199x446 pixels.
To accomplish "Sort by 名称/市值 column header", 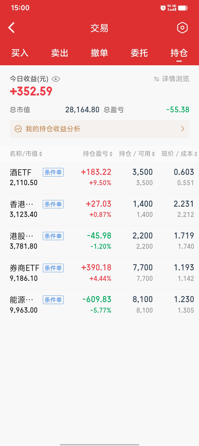I will point(26,154).
